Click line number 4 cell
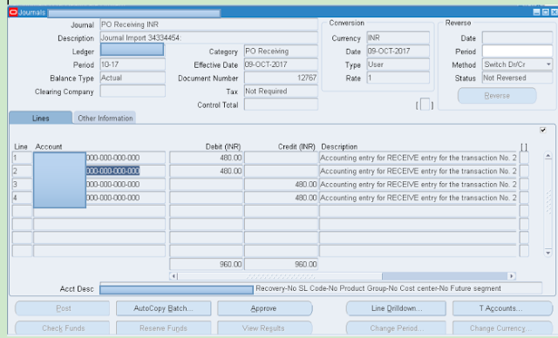This screenshot has width=558, height=338. [22, 198]
